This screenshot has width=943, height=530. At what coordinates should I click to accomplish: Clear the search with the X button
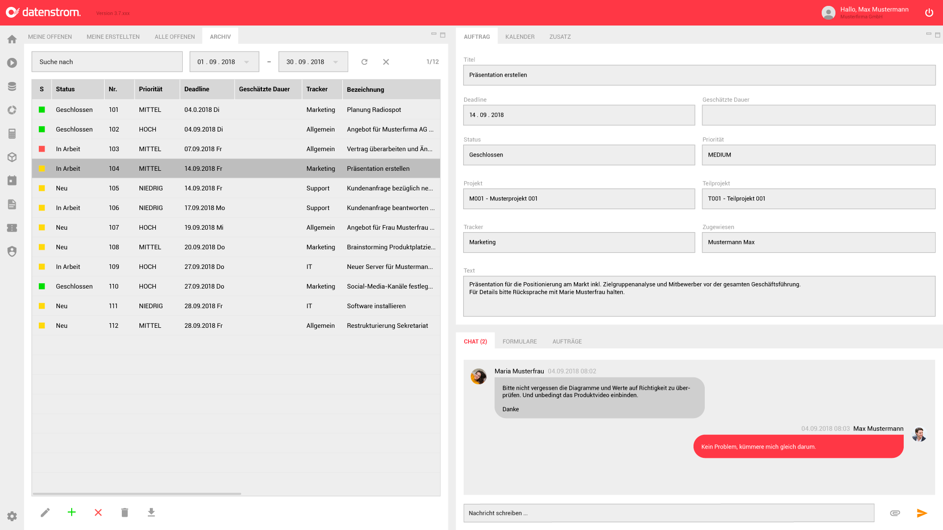tap(386, 62)
